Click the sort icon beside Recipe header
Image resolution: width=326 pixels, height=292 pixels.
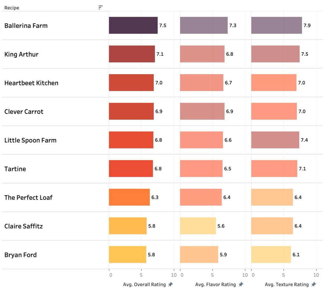[101, 8]
